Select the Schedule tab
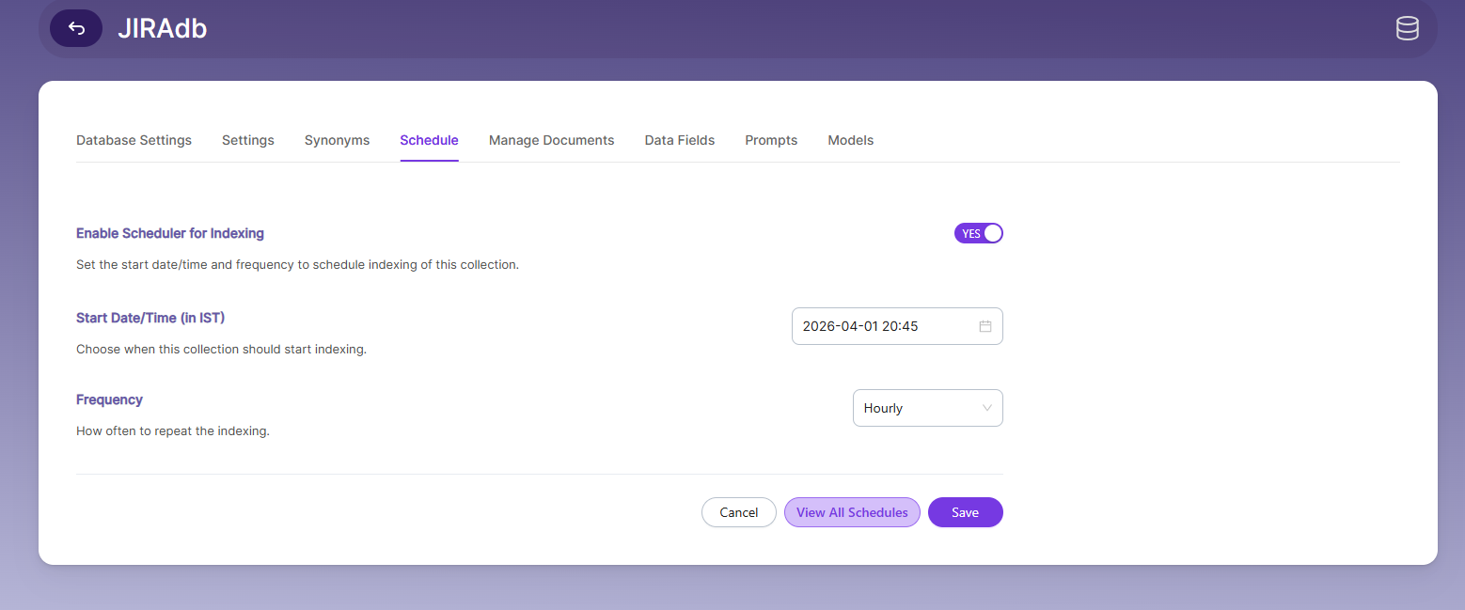Image resolution: width=1465 pixels, height=610 pixels. pyautogui.click(x=429, y=140)
